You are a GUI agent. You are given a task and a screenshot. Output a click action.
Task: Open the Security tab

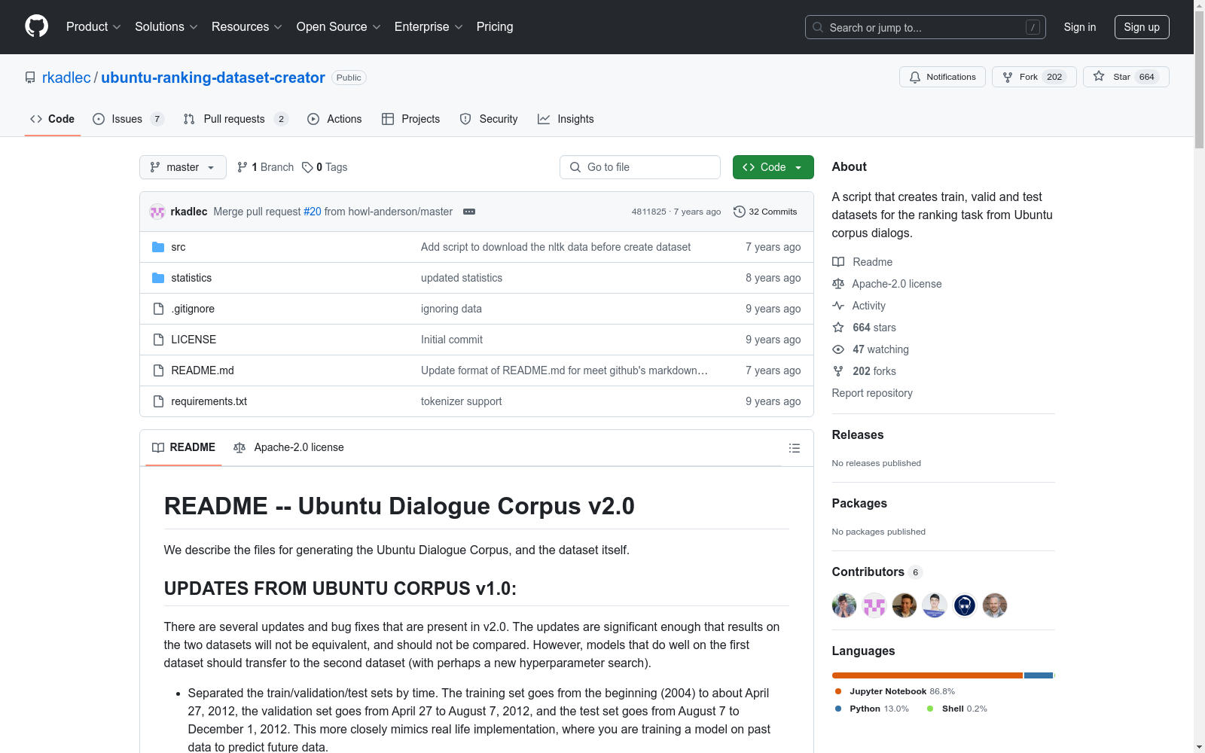click(x=489, y=119)
